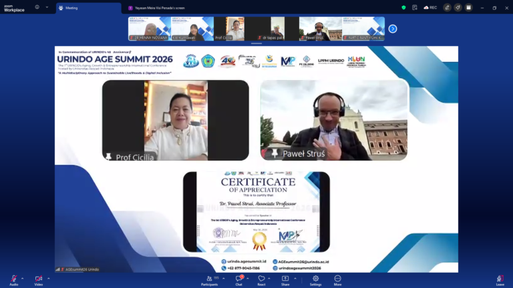The image size is (513, 288).
Task: Expand the Chat options caret
Action: tap(248, 279)
